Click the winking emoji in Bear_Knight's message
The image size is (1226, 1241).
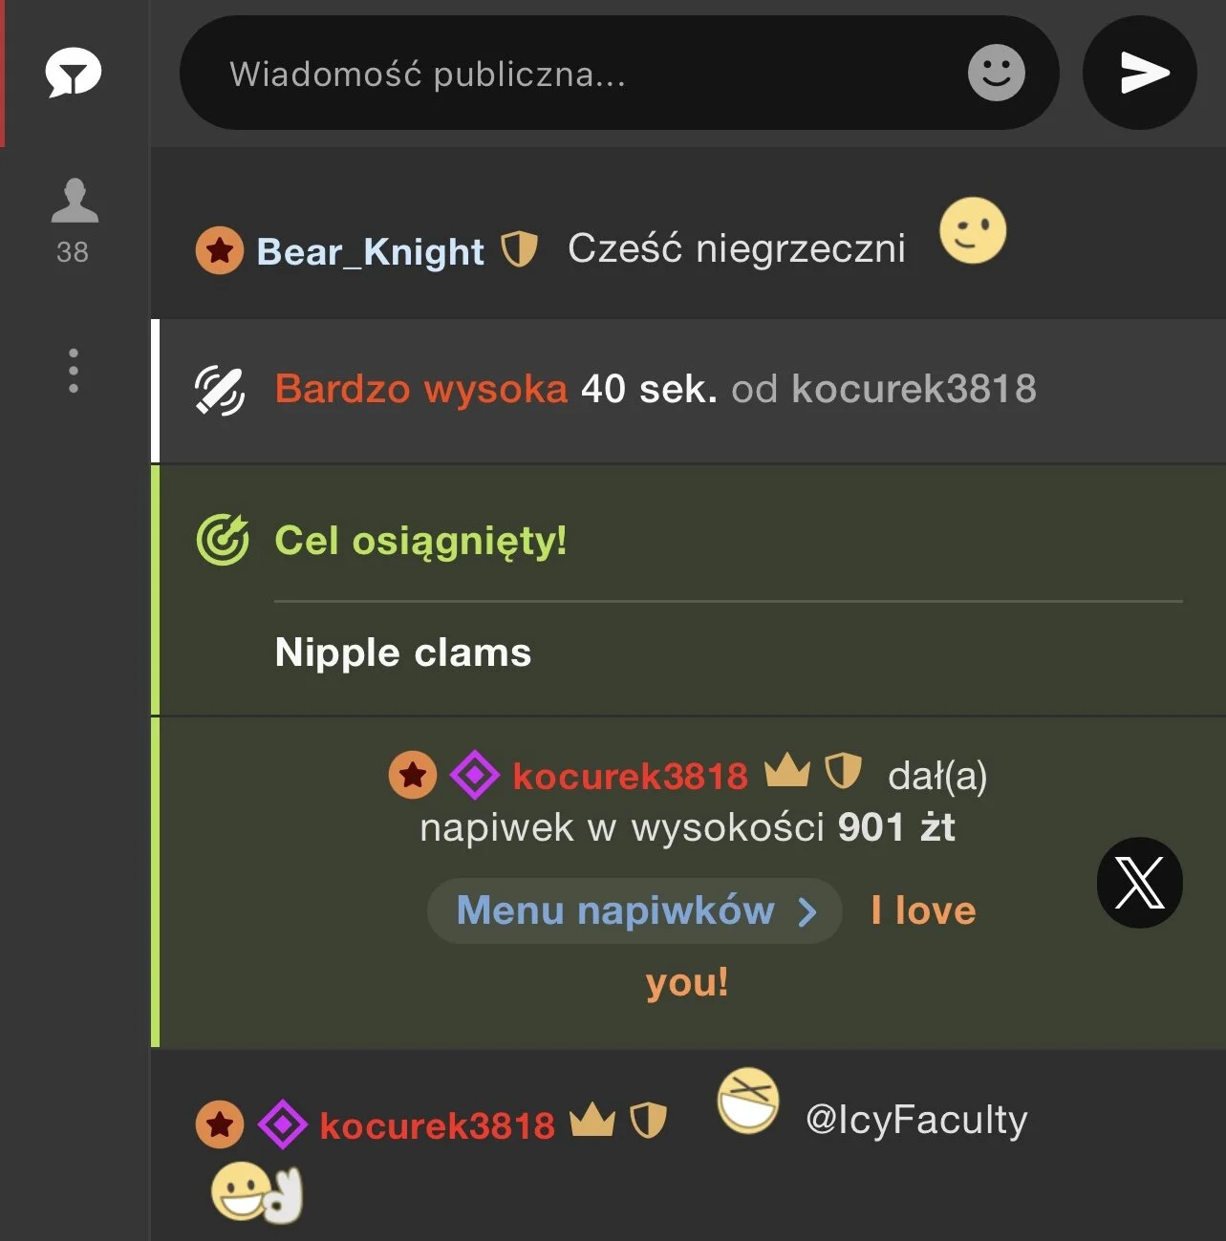973,231
